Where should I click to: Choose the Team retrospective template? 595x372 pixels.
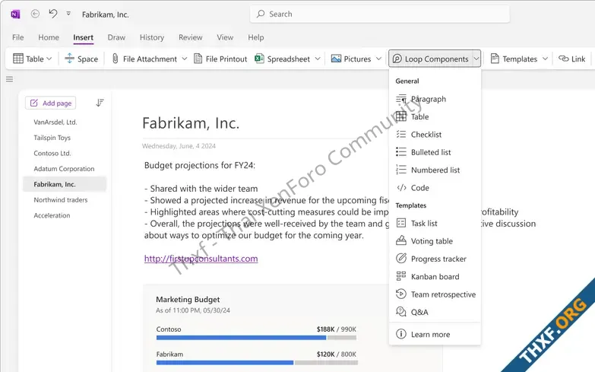tap(435, 294)
